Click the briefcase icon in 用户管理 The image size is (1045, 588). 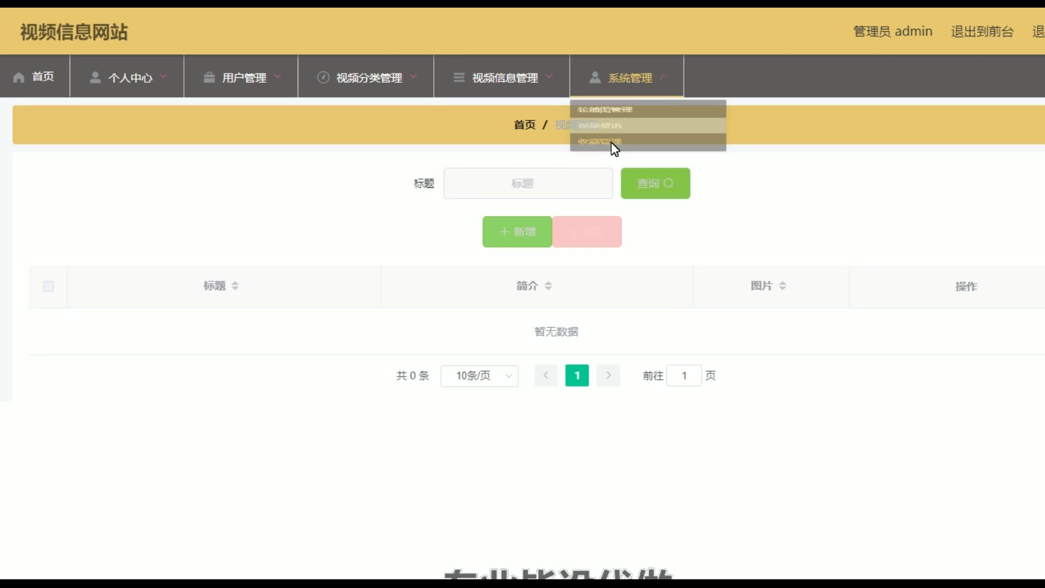[x=209, y=77]
